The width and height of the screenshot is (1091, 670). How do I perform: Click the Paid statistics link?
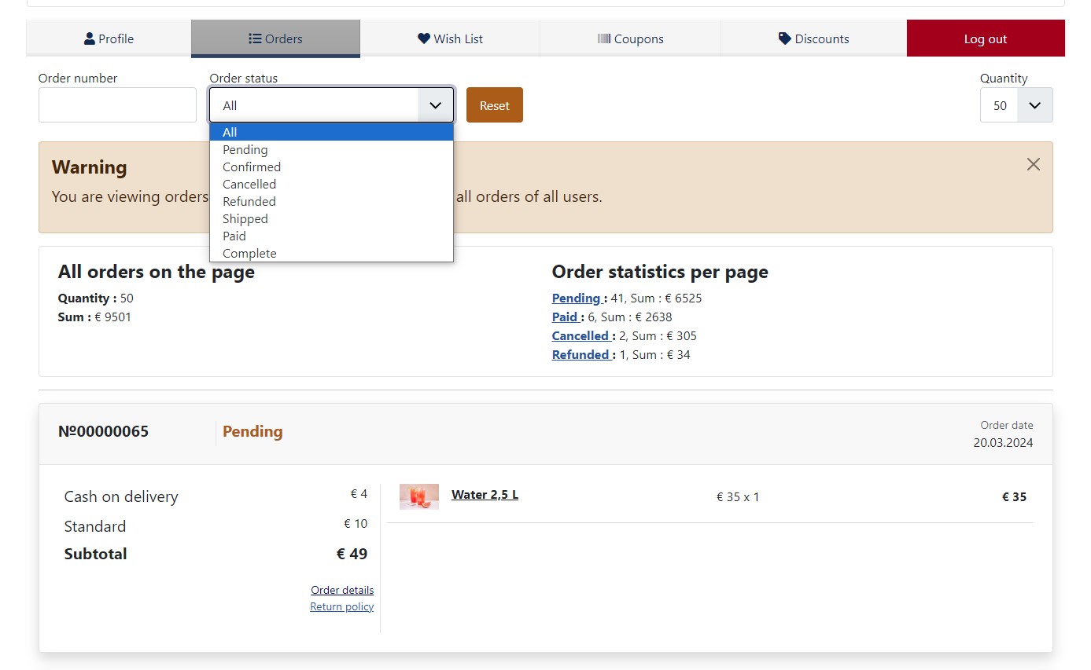[x=565, y=317]
